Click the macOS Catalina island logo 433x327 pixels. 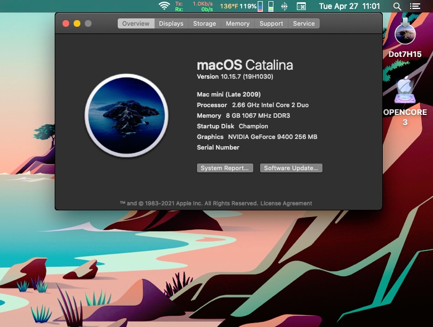tap(127, 115)
